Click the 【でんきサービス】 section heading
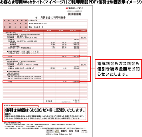The width and height of the screenshot is (142, 137). tap(11, 33)
